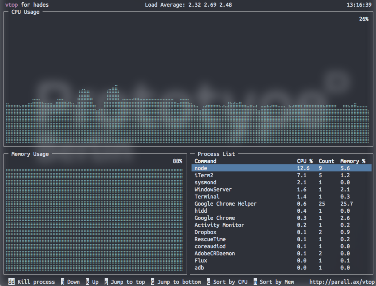Click node CPU value 12.6

[x=303, y=168]
